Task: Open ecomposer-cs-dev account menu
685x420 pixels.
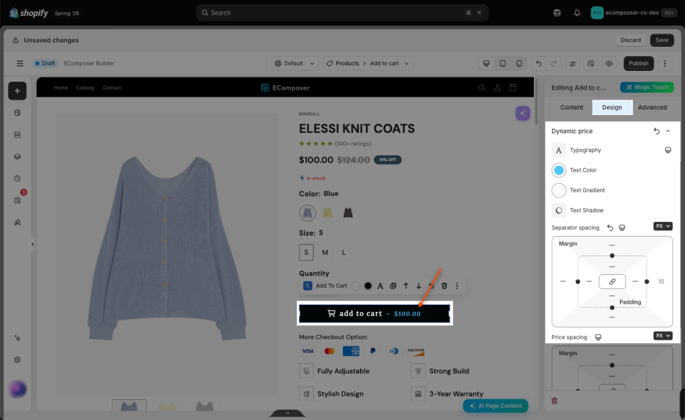Action: coord(633,13)
